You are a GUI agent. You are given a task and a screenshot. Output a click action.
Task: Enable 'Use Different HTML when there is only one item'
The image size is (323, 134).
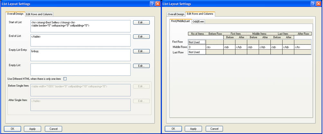[x=65, y=79]
